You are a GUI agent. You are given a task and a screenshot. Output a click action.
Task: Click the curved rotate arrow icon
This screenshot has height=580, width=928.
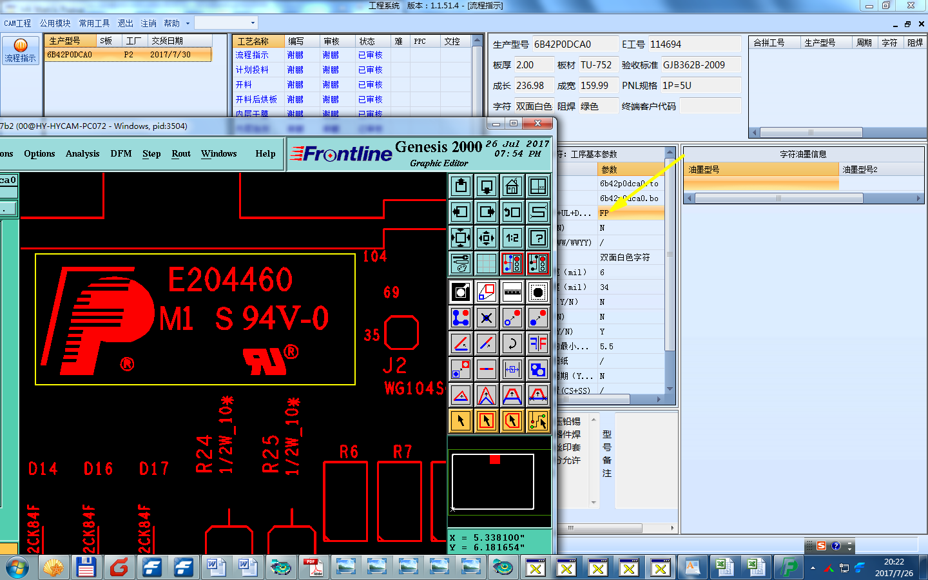tap(512, 343)
